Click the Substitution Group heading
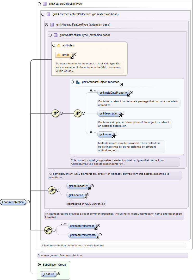This screenshot has width=193, height=280. [54, 265]
